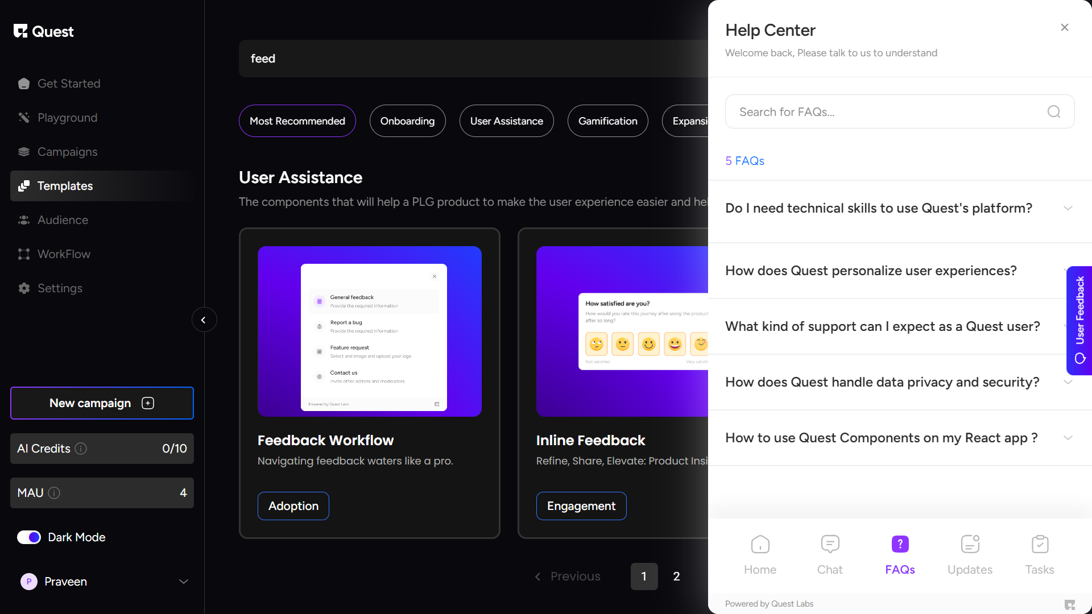Collapse the sidebar with the arrow button

[204, 320]
